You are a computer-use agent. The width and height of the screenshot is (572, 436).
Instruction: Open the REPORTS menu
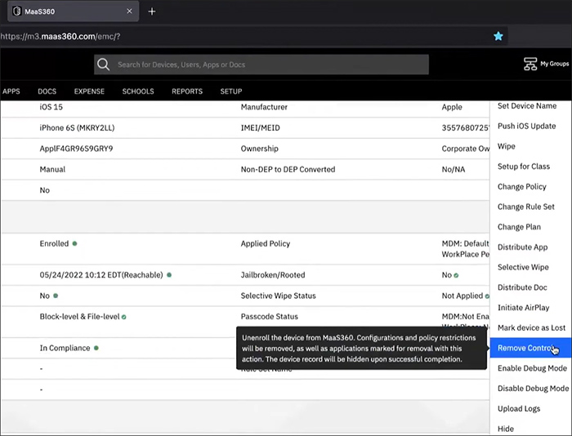187,91
